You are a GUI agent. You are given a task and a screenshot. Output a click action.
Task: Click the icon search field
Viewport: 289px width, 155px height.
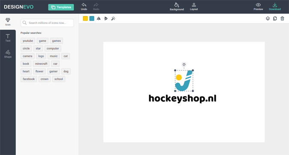(47, 23)
